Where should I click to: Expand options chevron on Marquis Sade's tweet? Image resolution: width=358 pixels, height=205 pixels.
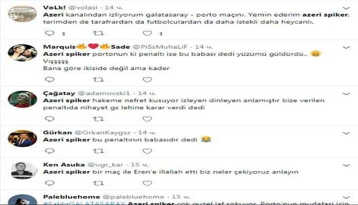(346, 48)
